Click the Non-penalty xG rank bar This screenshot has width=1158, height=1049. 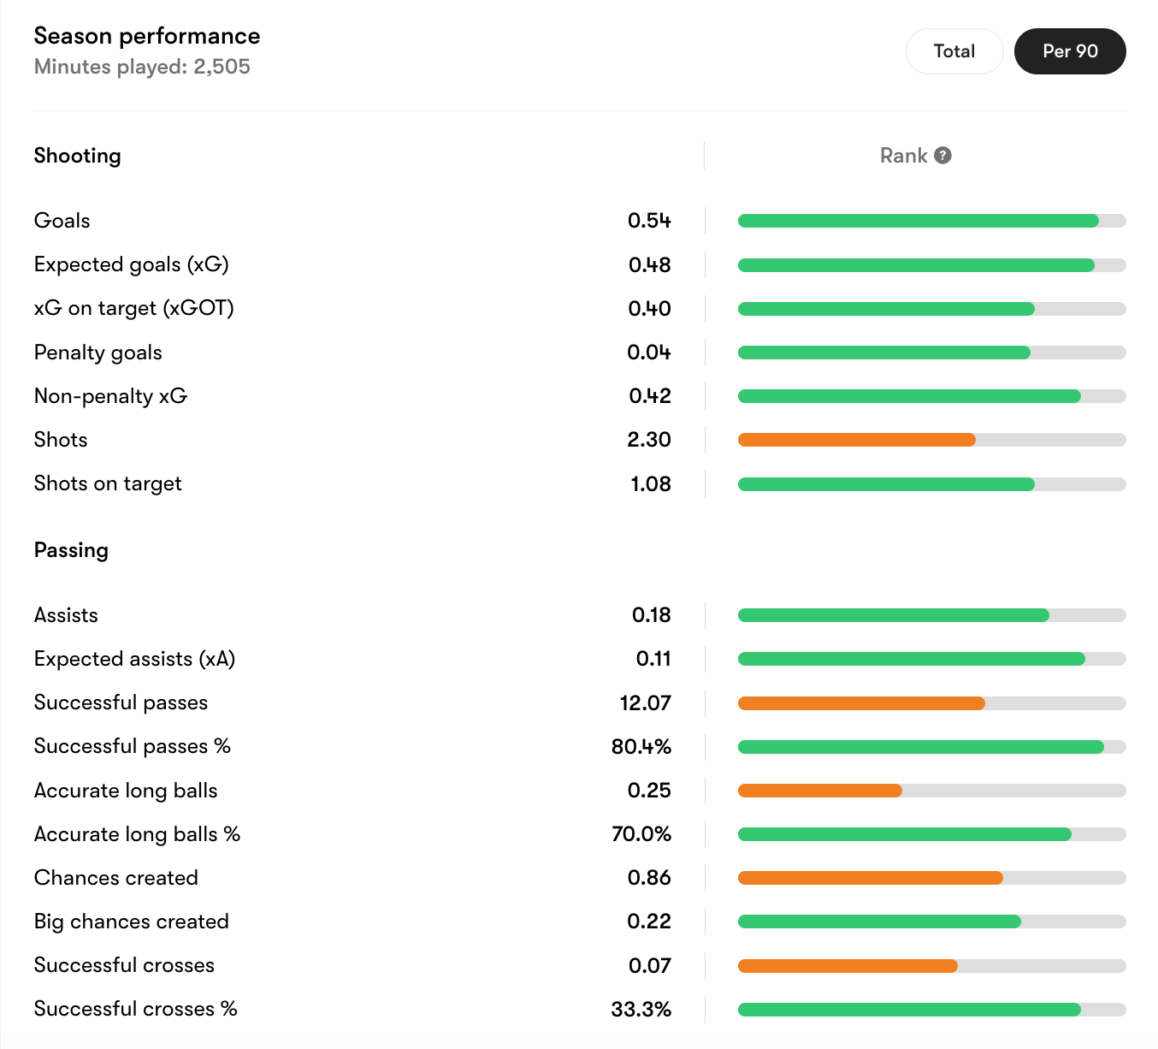tap(931, 396)
